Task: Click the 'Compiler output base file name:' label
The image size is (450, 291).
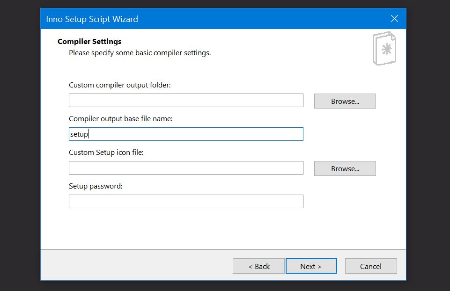Action: point(121,119)
